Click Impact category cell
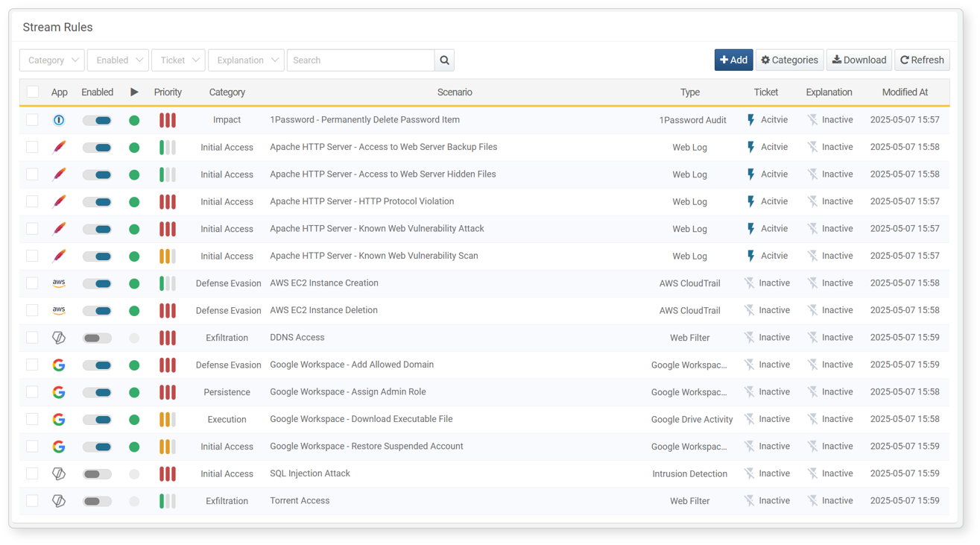The image size is (980, 545). 227,120
